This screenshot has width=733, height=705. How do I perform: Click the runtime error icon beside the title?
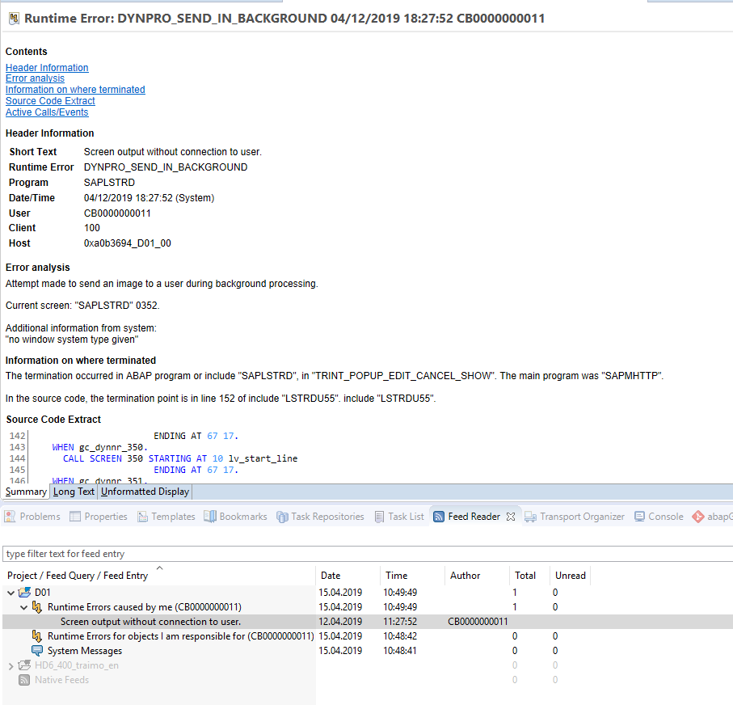[14, 18]
